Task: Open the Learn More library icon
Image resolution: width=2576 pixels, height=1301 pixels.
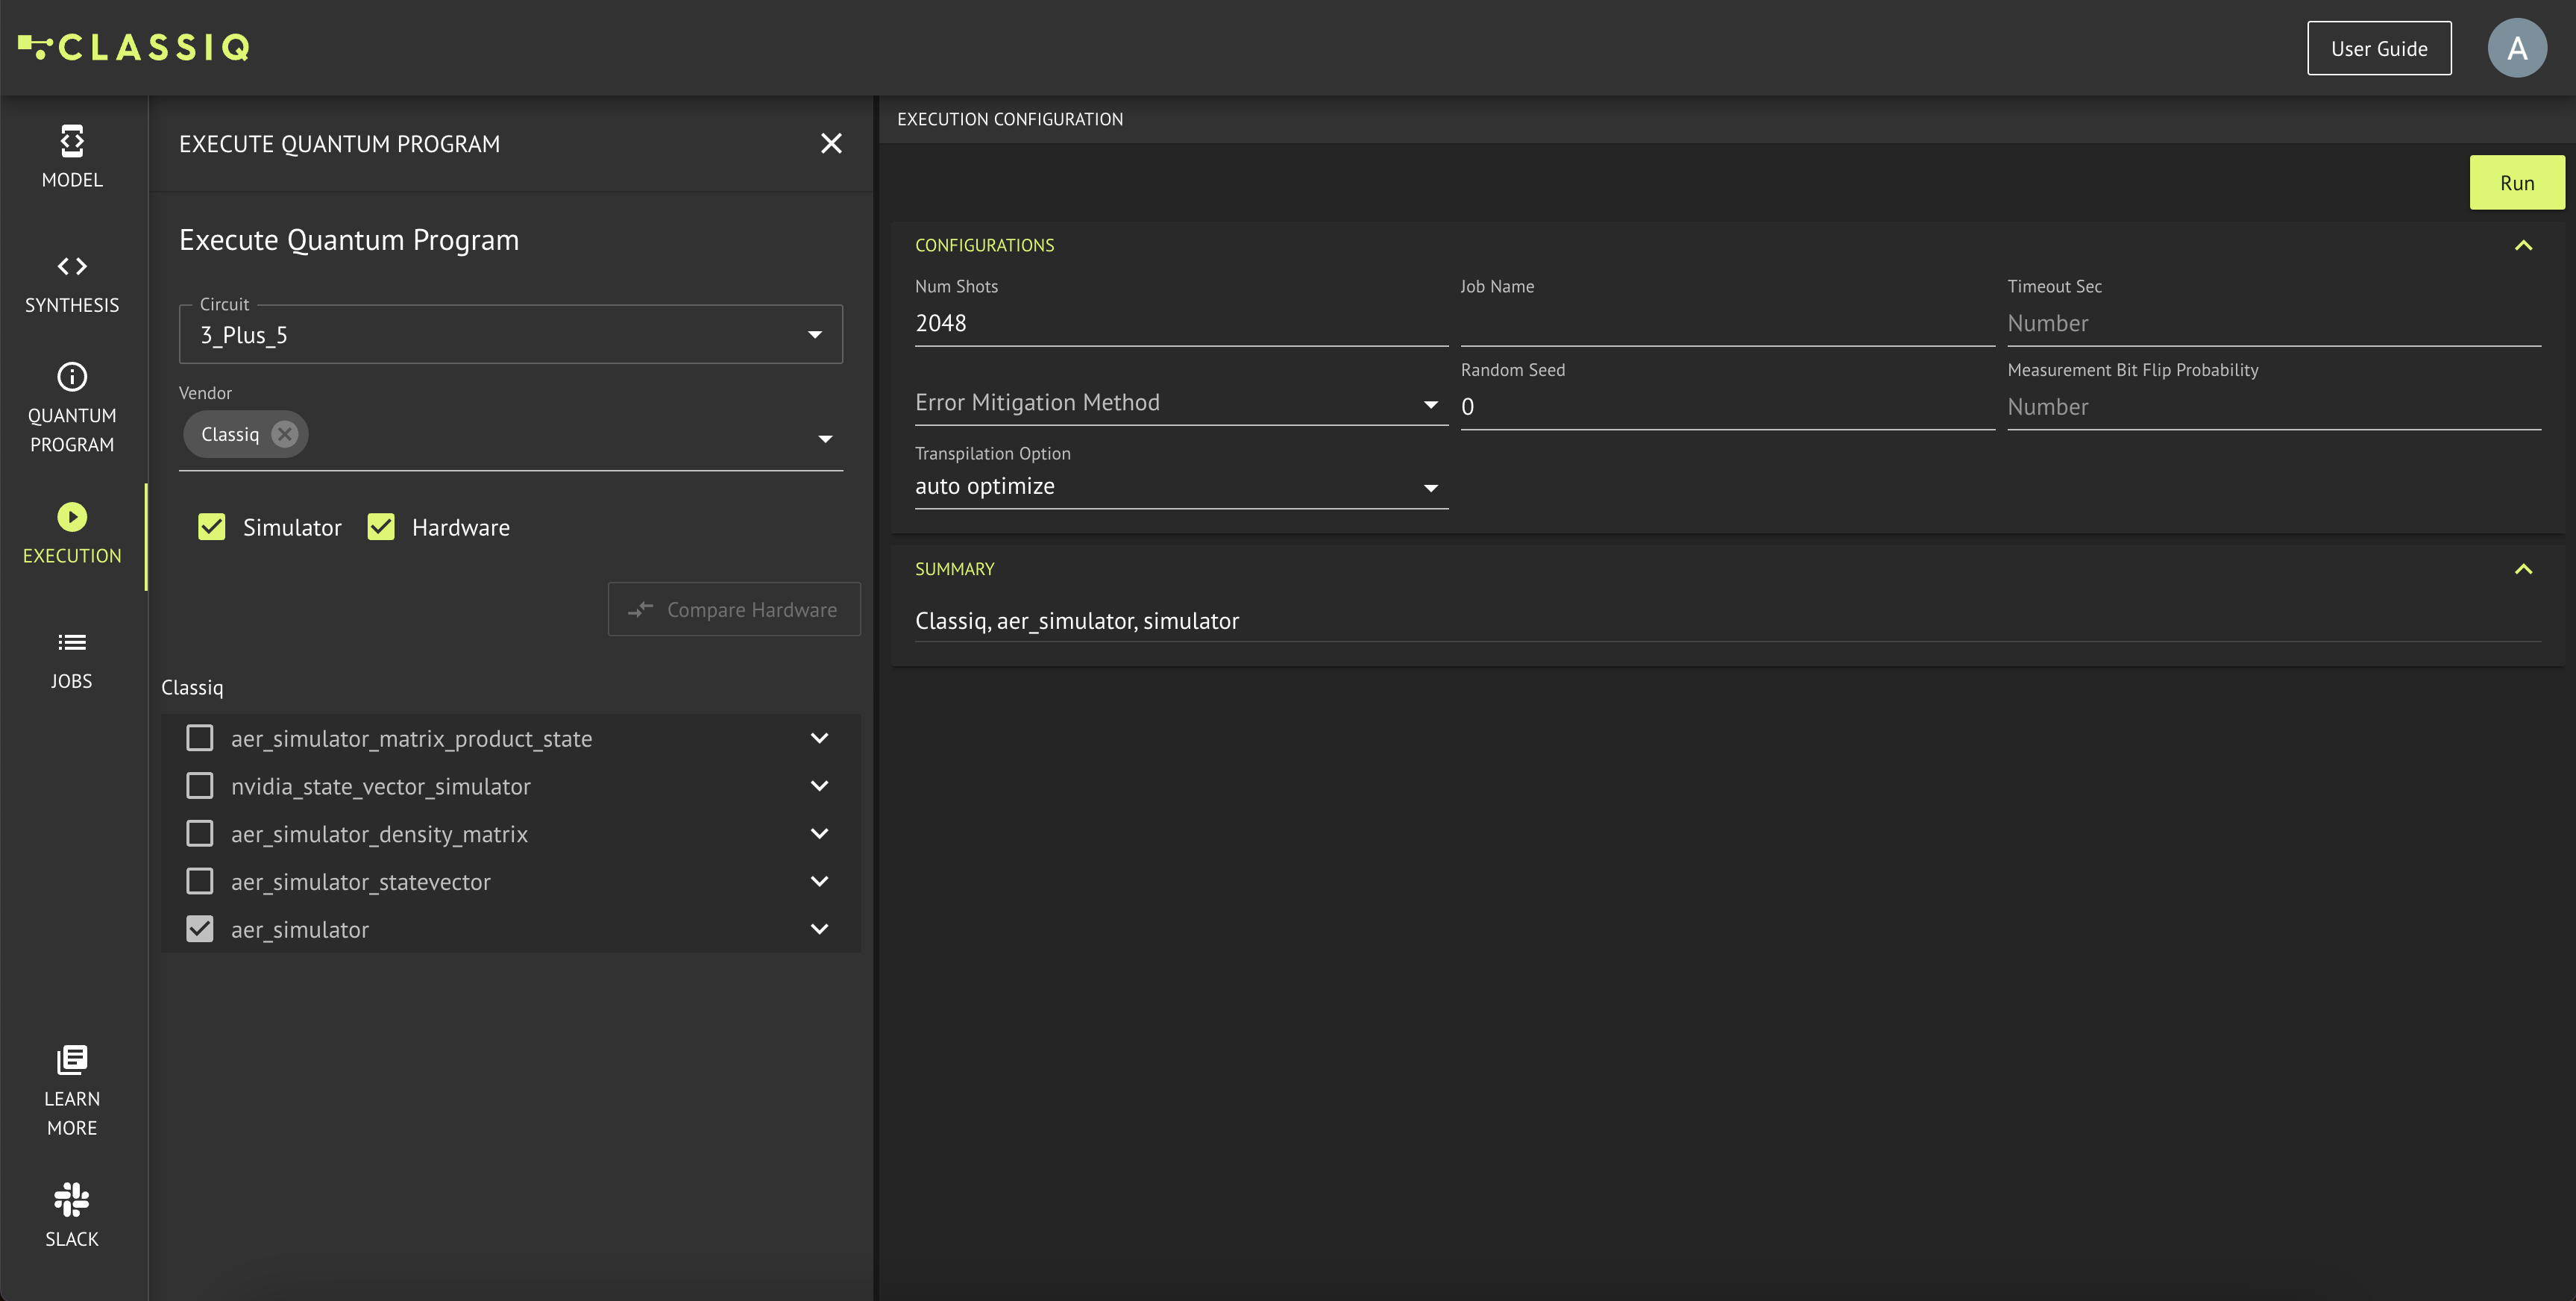Action: click(72, 1059)
